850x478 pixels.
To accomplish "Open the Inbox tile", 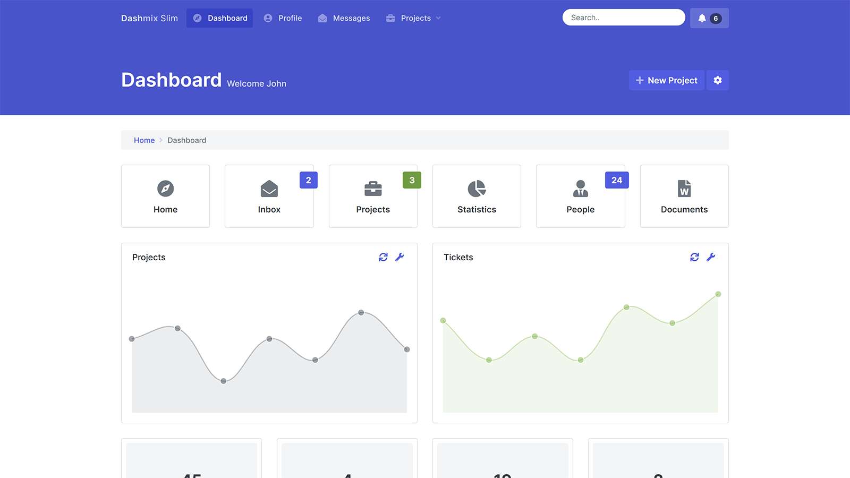I will tap(269, 196).
